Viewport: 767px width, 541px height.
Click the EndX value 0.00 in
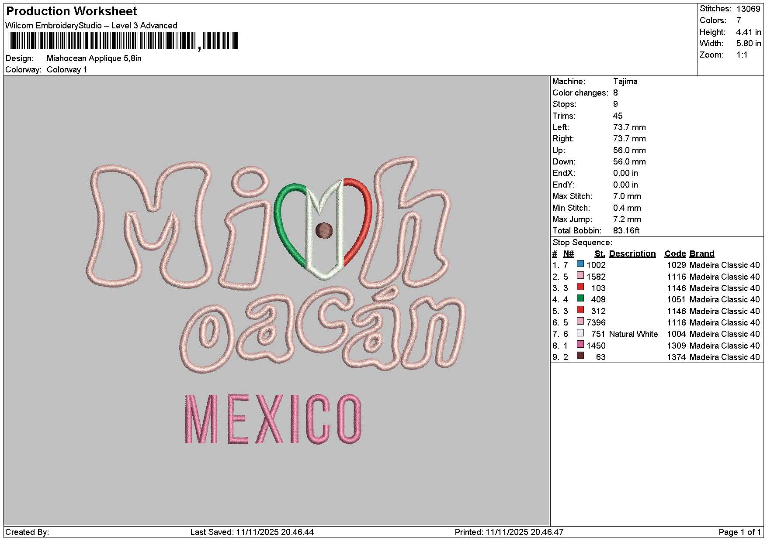(x=625, y=173)
